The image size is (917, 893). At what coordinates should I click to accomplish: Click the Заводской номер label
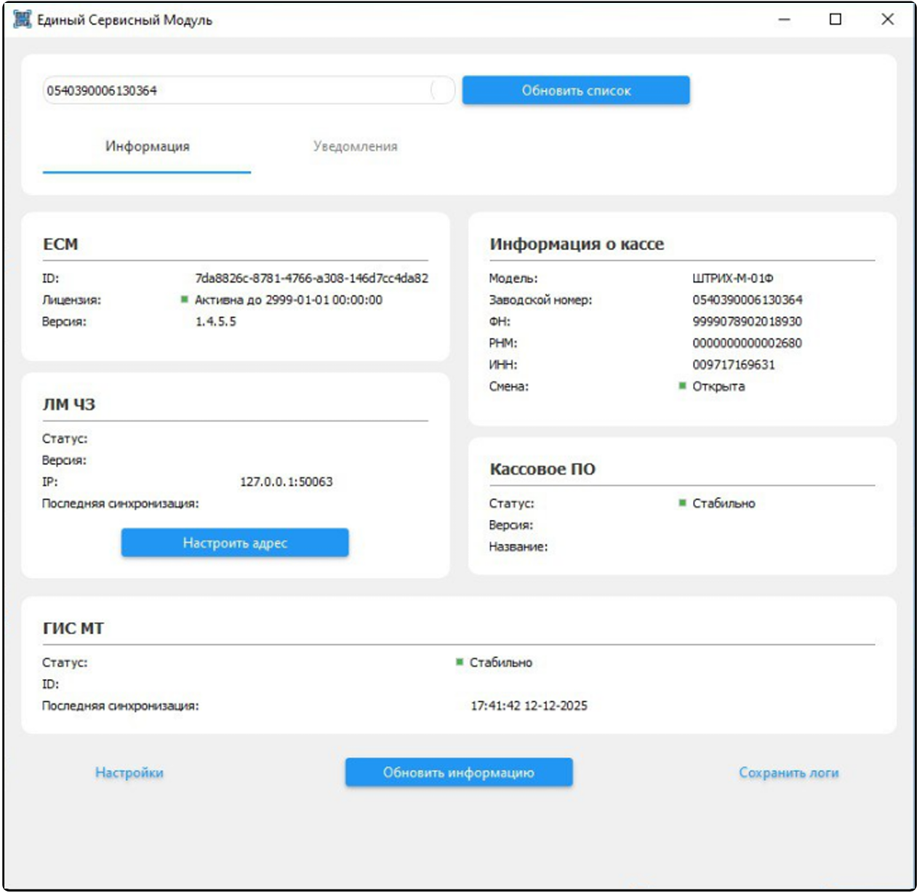540,300
